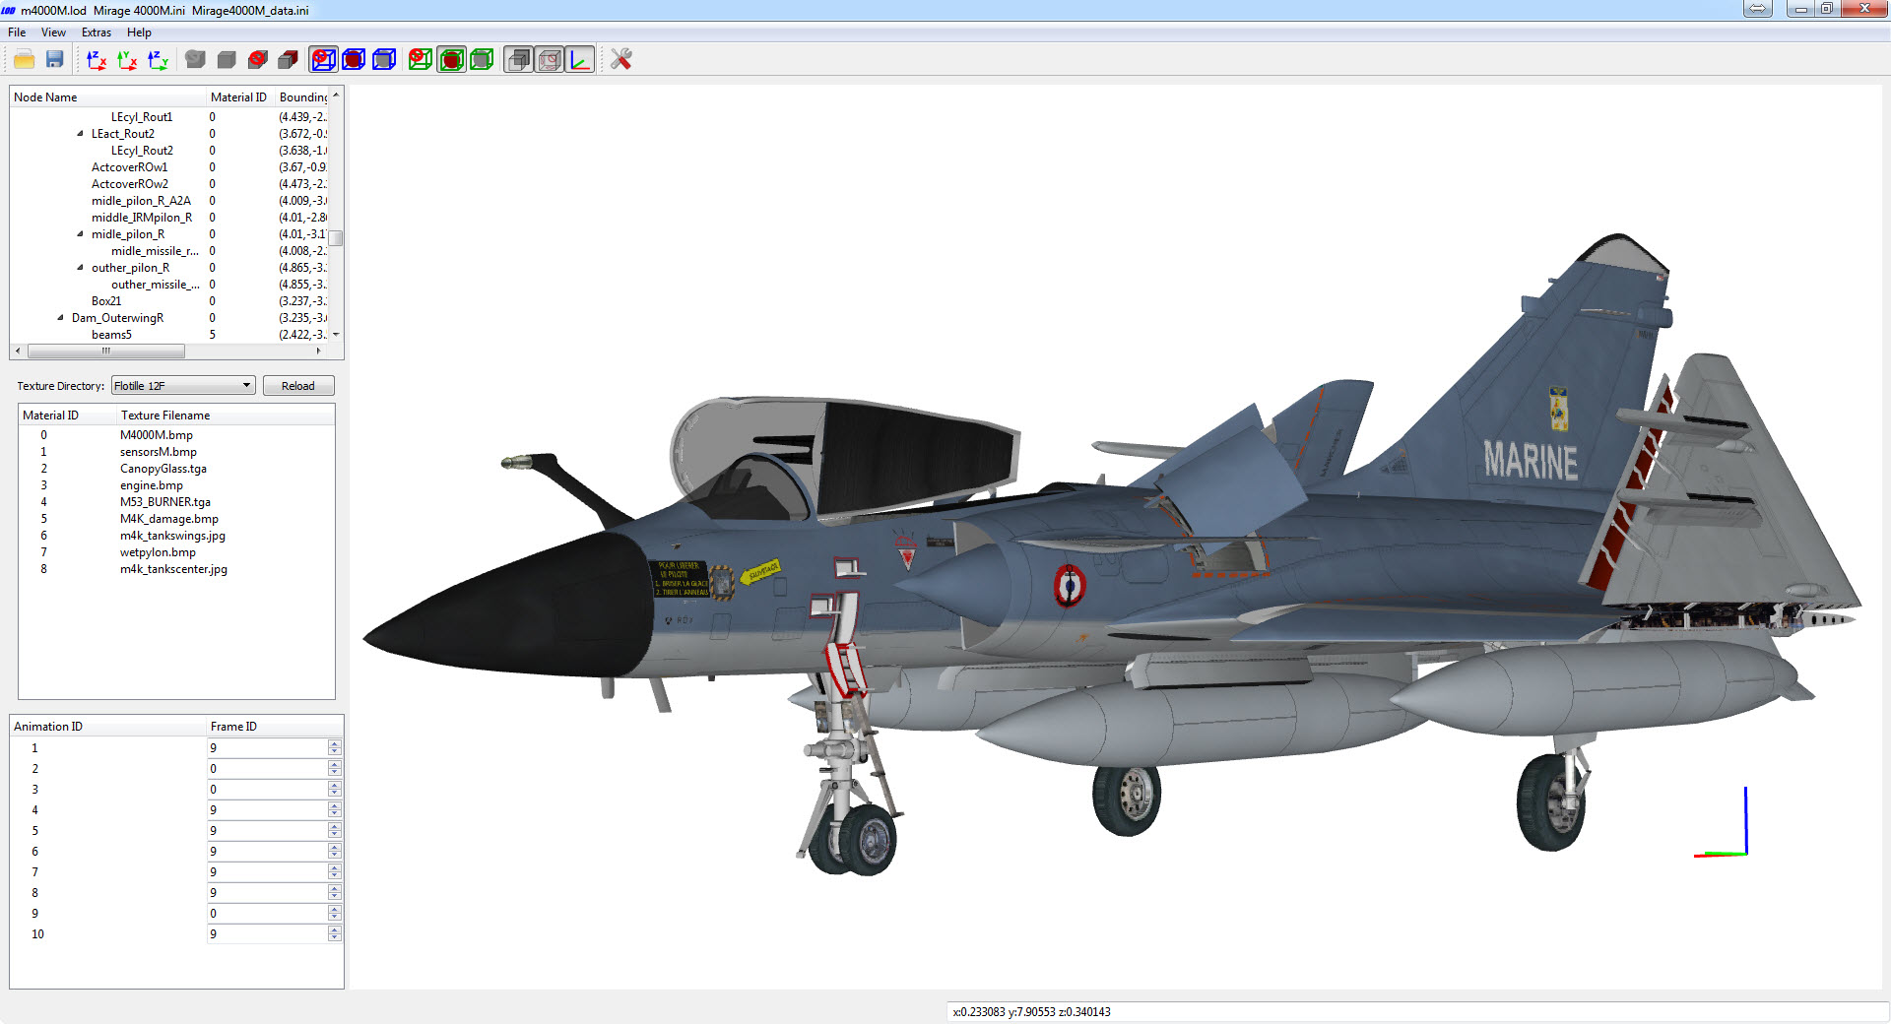Image resolution: width=1891 pixels, height=1024 pixels.
Task: Select the M4000M.bmp texture row
Action: (176, 435)
